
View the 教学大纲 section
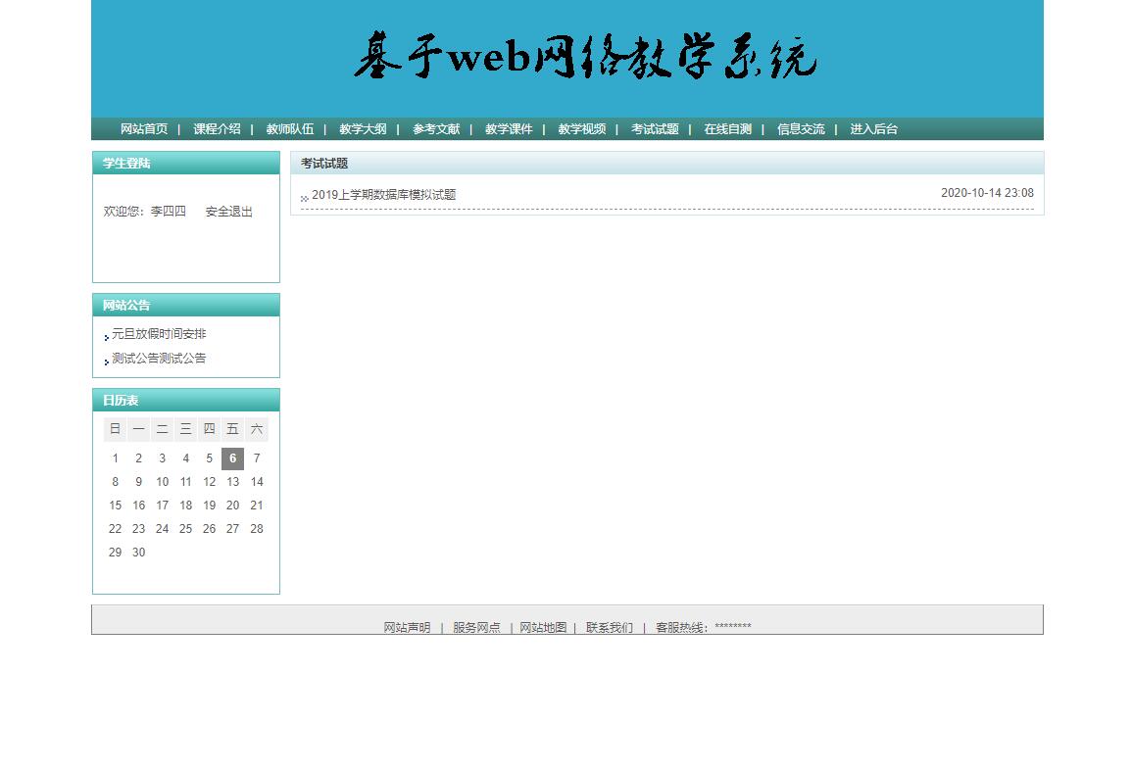pos(363,128)
